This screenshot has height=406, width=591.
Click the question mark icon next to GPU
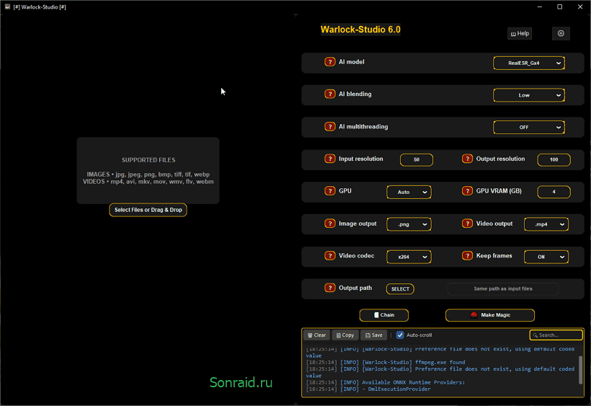(330, 191)
